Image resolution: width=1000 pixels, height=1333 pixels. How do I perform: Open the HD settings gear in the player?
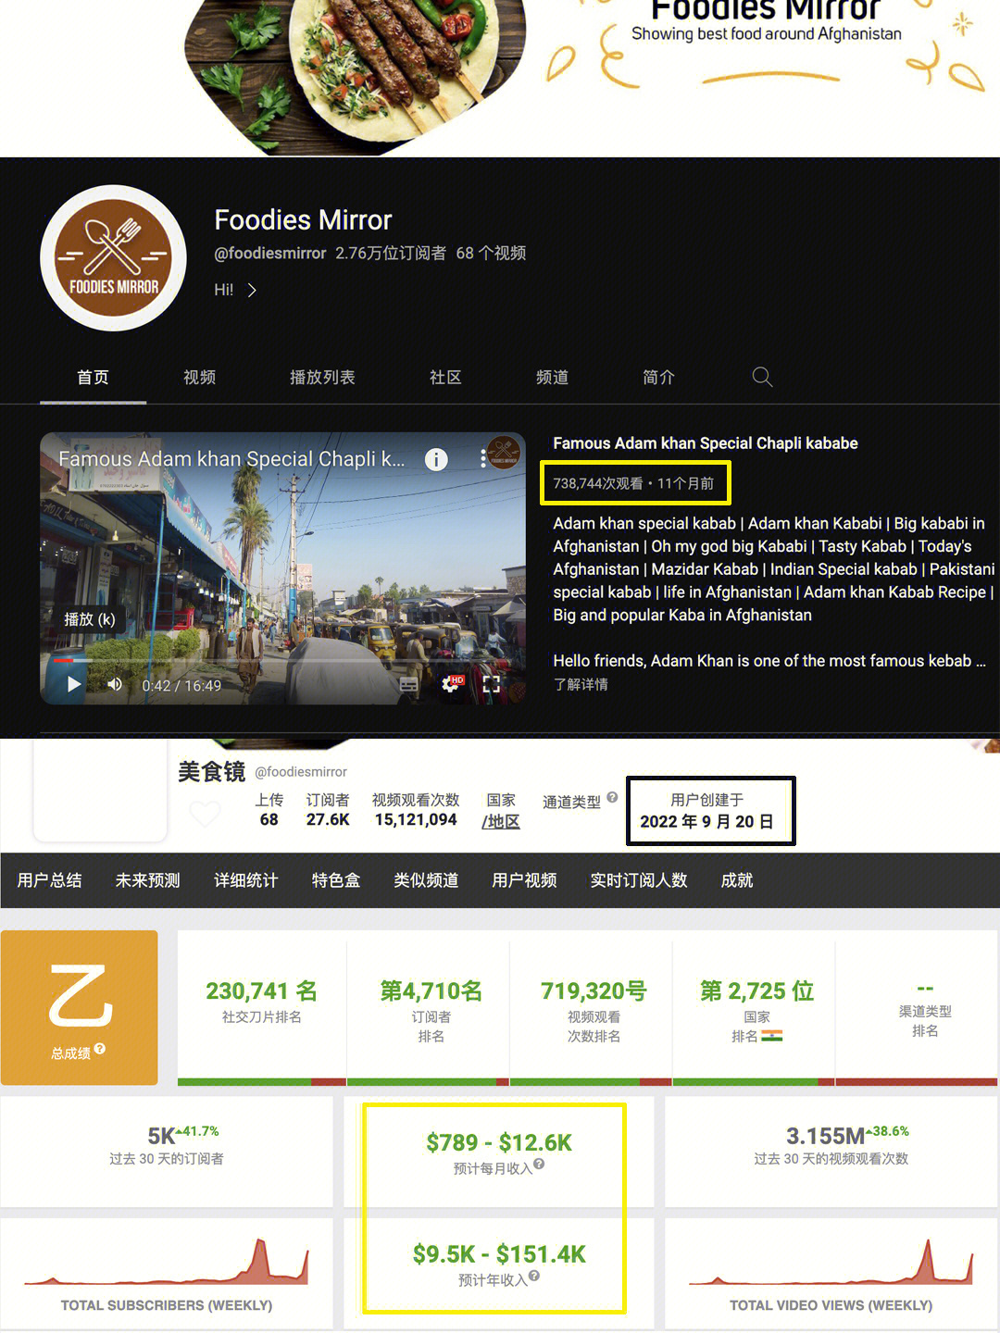click(452, 684)
